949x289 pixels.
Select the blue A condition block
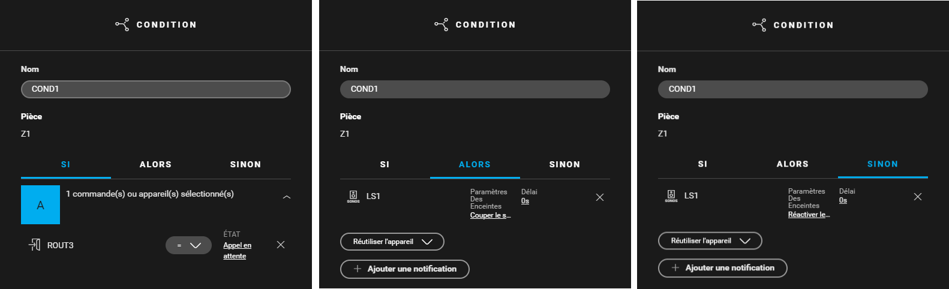(x=40, y=205)
